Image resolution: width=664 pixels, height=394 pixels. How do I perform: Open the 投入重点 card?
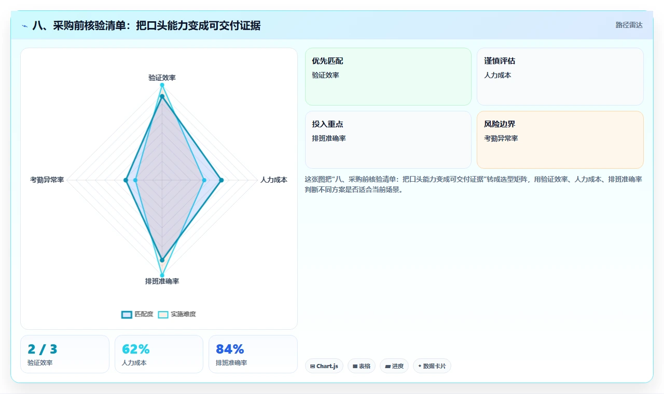(x=388, y=140)
